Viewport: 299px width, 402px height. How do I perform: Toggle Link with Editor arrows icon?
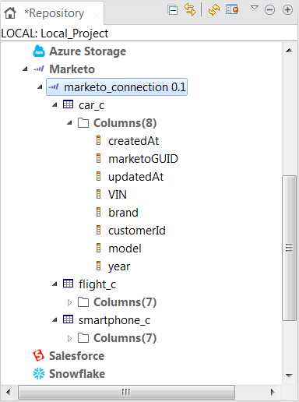point(190,10)
